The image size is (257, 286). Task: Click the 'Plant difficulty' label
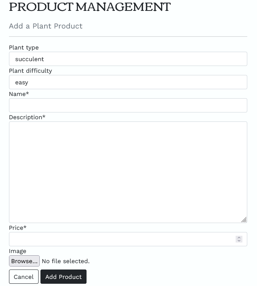click(x=30, y=71)
